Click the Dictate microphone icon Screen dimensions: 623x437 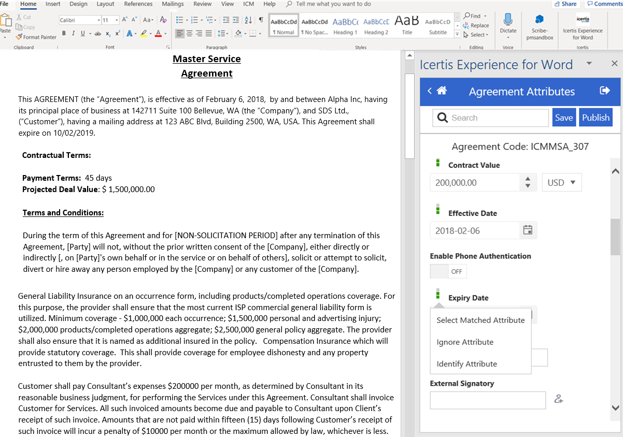(x=508, y=21)
